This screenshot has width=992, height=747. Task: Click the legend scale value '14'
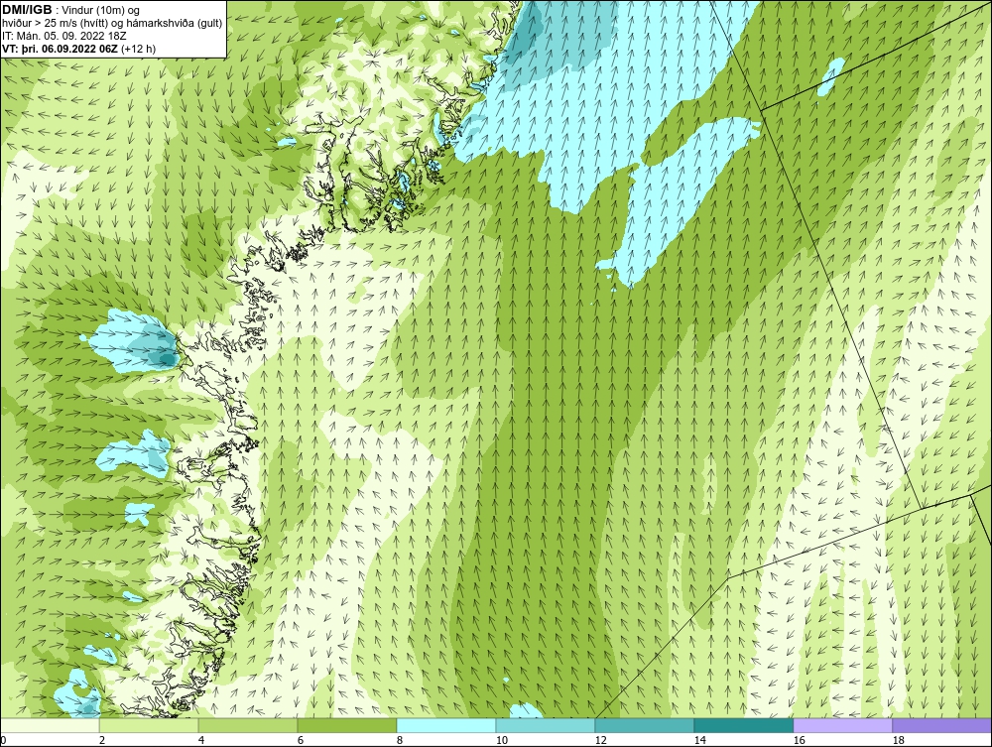(699, 740)
